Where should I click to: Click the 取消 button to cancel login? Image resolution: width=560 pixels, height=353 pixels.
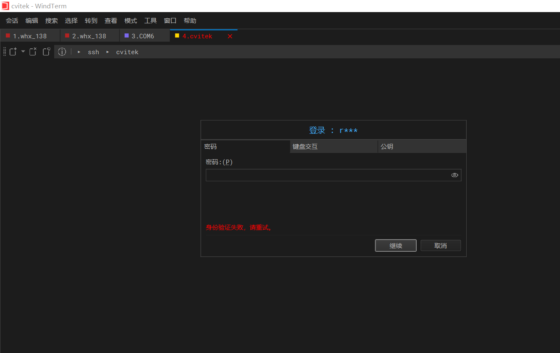pos(440,245)
